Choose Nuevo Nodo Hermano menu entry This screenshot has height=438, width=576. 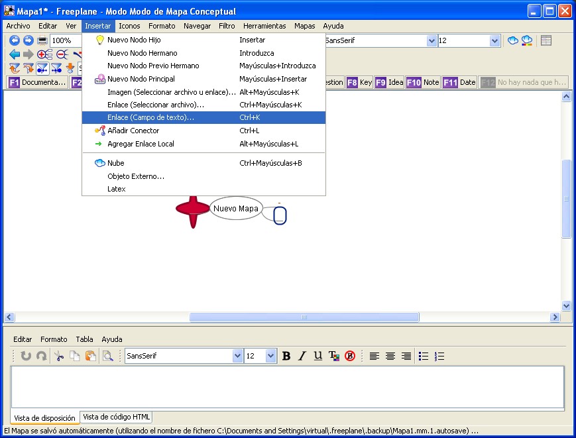[204, 53]
